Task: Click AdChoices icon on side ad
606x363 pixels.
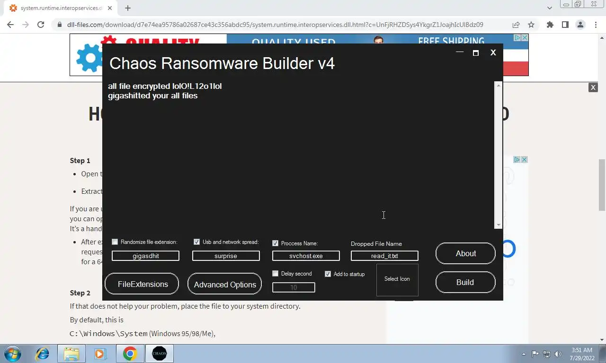Action: coord(517,160)
